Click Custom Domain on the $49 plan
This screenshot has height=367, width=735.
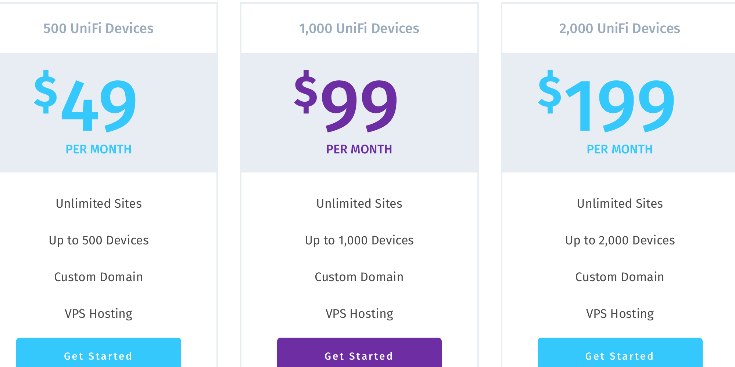[x=98, y=277]
